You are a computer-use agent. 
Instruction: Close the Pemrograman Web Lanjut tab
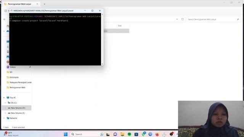point(37,4)
